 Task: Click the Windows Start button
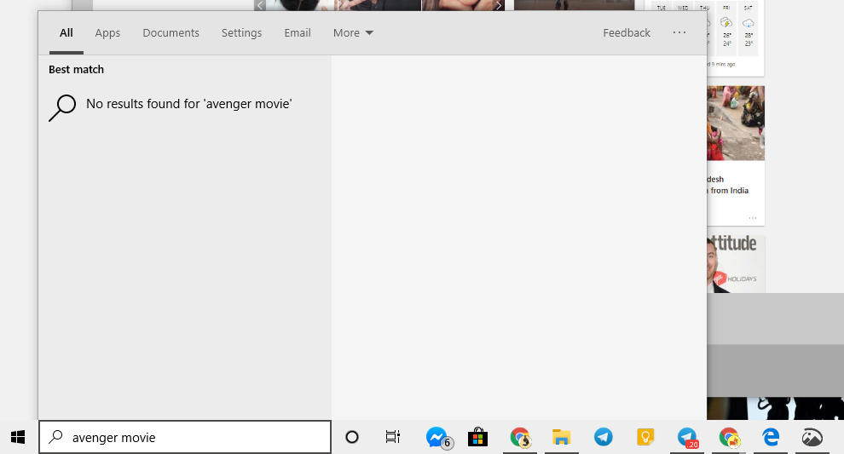click(18, 437)
